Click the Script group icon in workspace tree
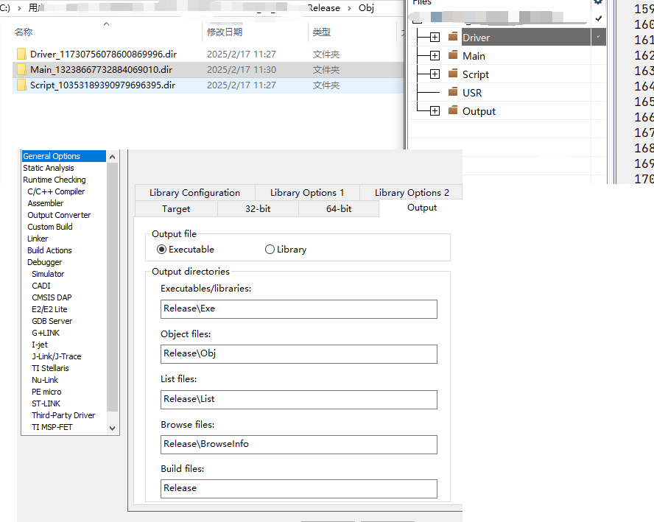Image resolution: width=654 pixels, height=522 pixels. [453, 74]
